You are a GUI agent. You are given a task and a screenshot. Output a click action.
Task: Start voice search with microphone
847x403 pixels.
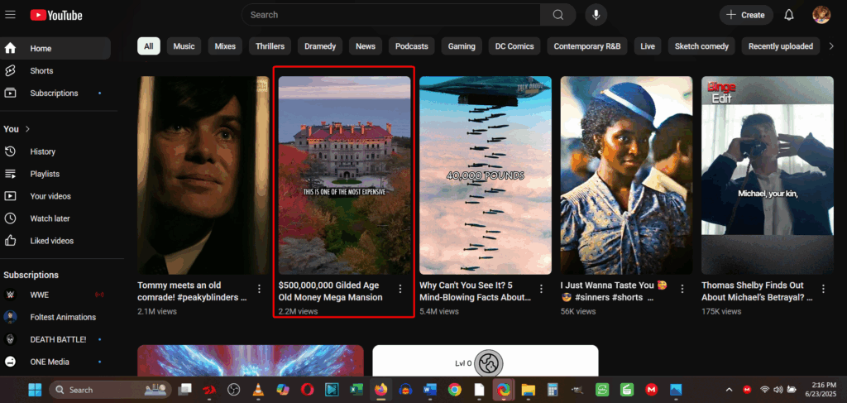coord(596,15)
